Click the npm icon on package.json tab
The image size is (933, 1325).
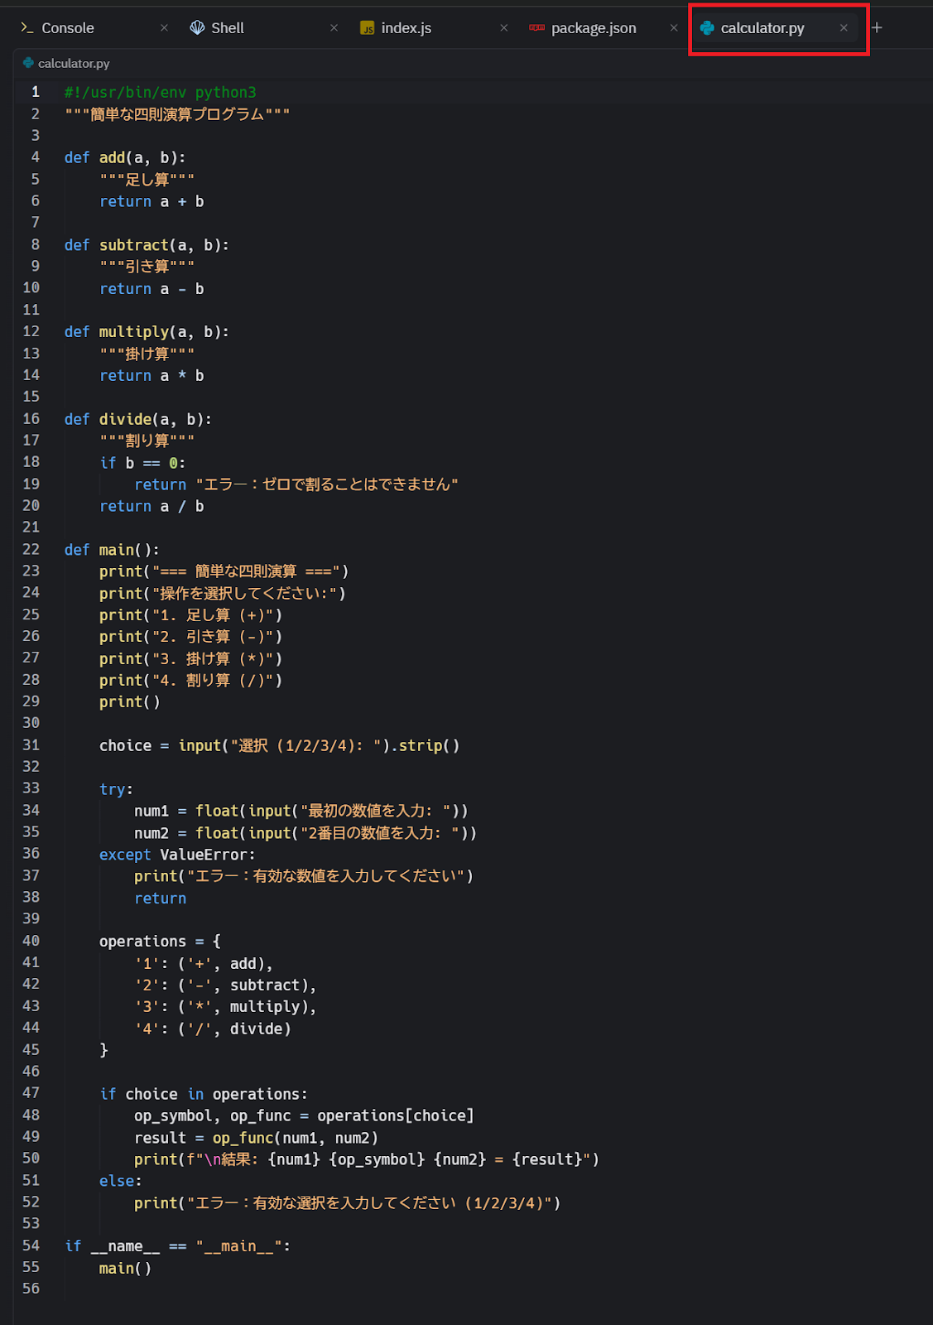(x=536, y=28)
